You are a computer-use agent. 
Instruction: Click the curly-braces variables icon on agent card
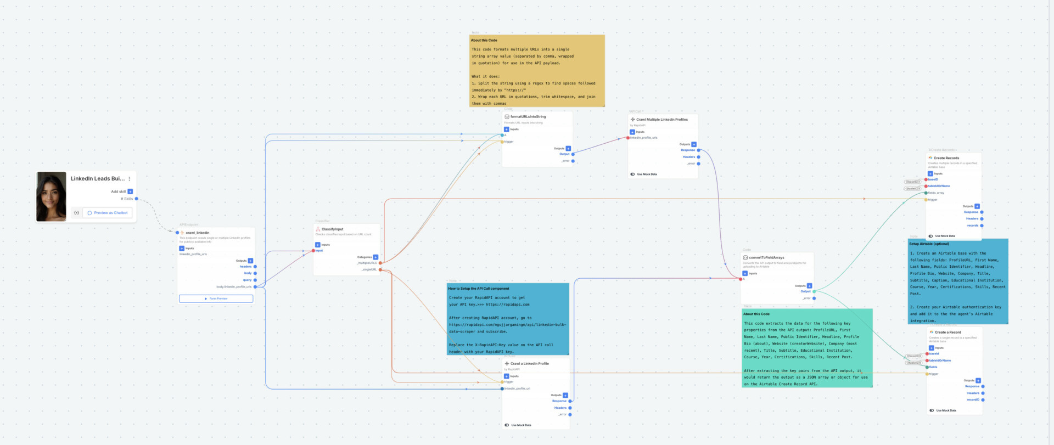tap(76, 213)
